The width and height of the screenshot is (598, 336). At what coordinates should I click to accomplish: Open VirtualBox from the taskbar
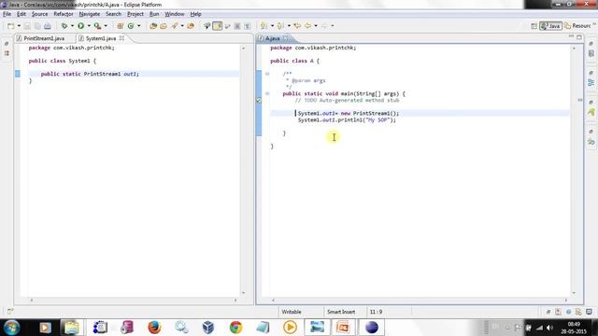pos(208,328)
